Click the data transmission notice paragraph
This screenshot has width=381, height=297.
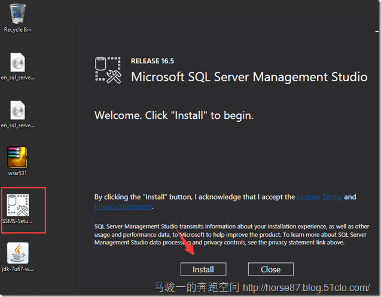pos(231,234)
